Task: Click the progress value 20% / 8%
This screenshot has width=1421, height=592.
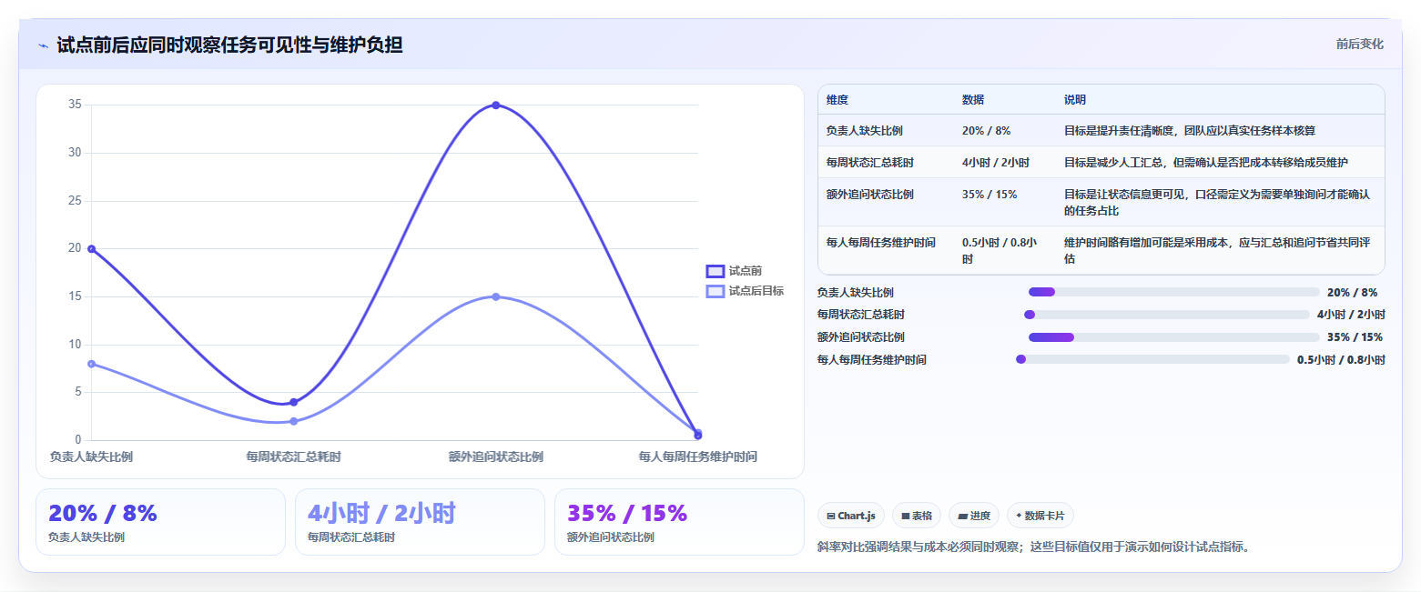Action: [x=1352, y=292]
